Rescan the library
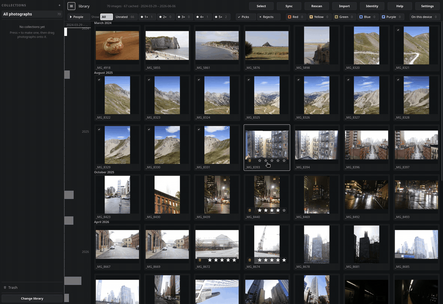Image resolution: width=443 pixels, height=304 pixels. click(317, 6)
